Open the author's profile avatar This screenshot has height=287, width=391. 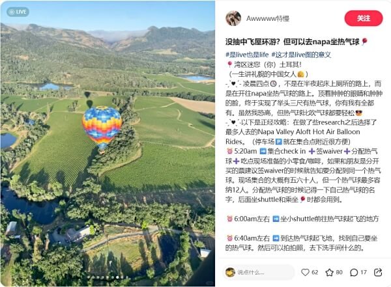(x=233, y=18)
